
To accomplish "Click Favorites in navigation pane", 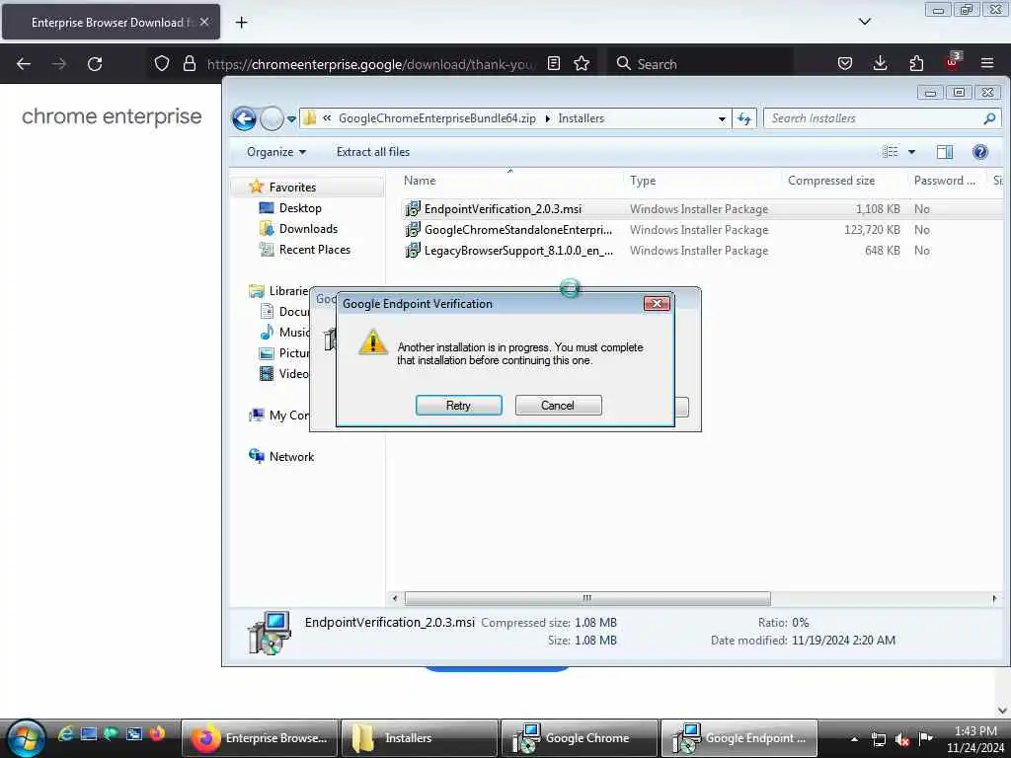I will 292,187.
